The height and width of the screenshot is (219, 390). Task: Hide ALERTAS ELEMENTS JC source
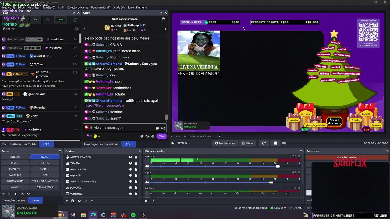[x=130, y=182]
